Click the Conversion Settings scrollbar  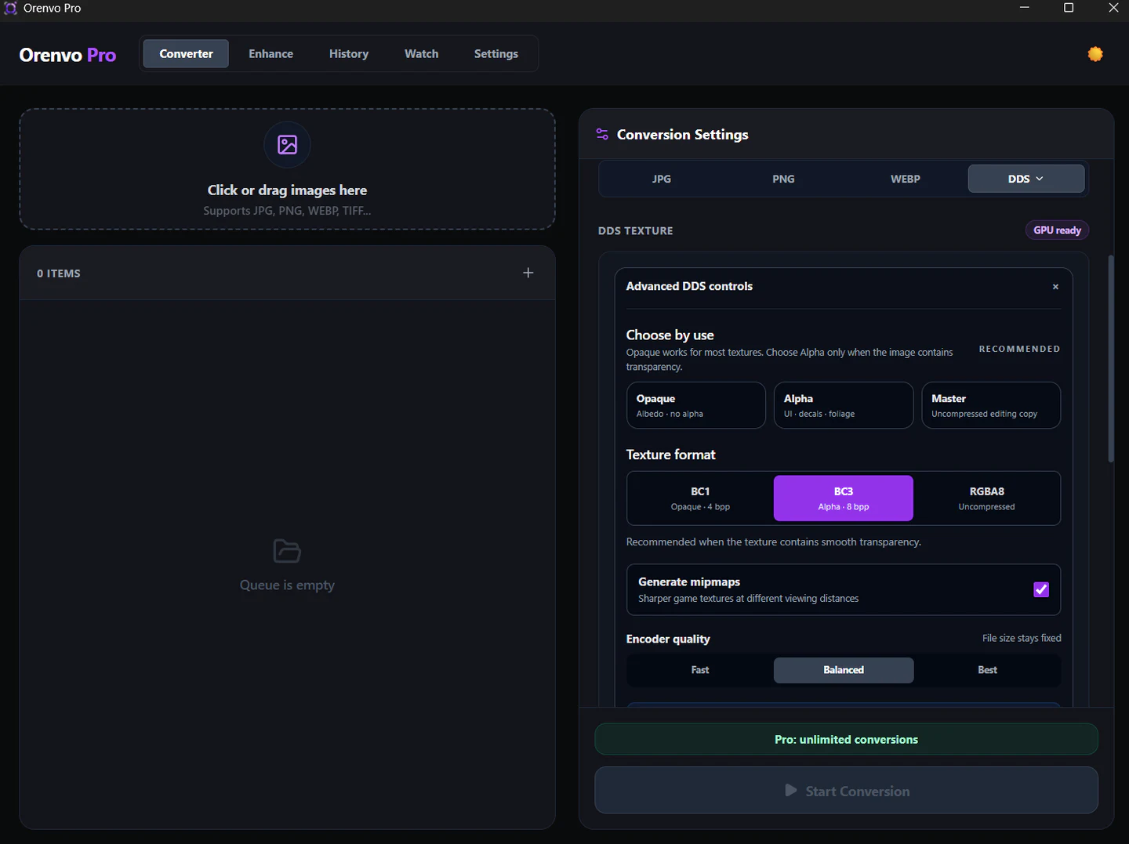click(1111, 359)
